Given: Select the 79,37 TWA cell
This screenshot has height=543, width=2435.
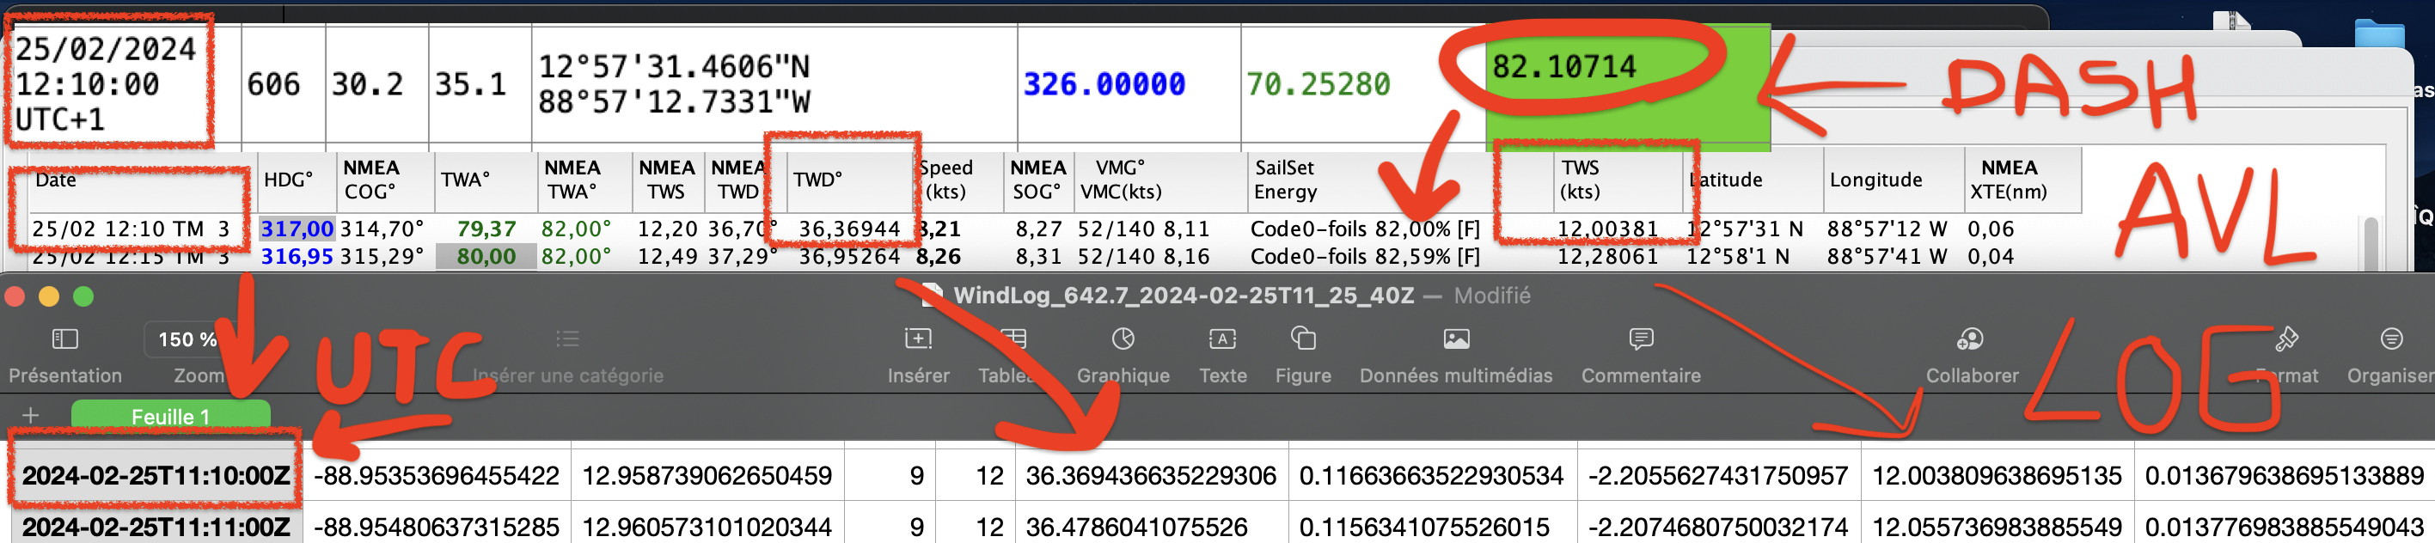Looking at the screenshot, I should pos(486,229).
